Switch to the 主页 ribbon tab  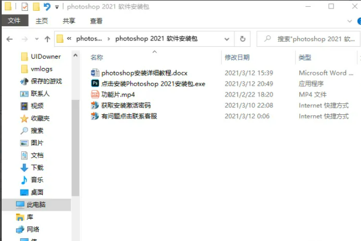(x=42, y=21)
